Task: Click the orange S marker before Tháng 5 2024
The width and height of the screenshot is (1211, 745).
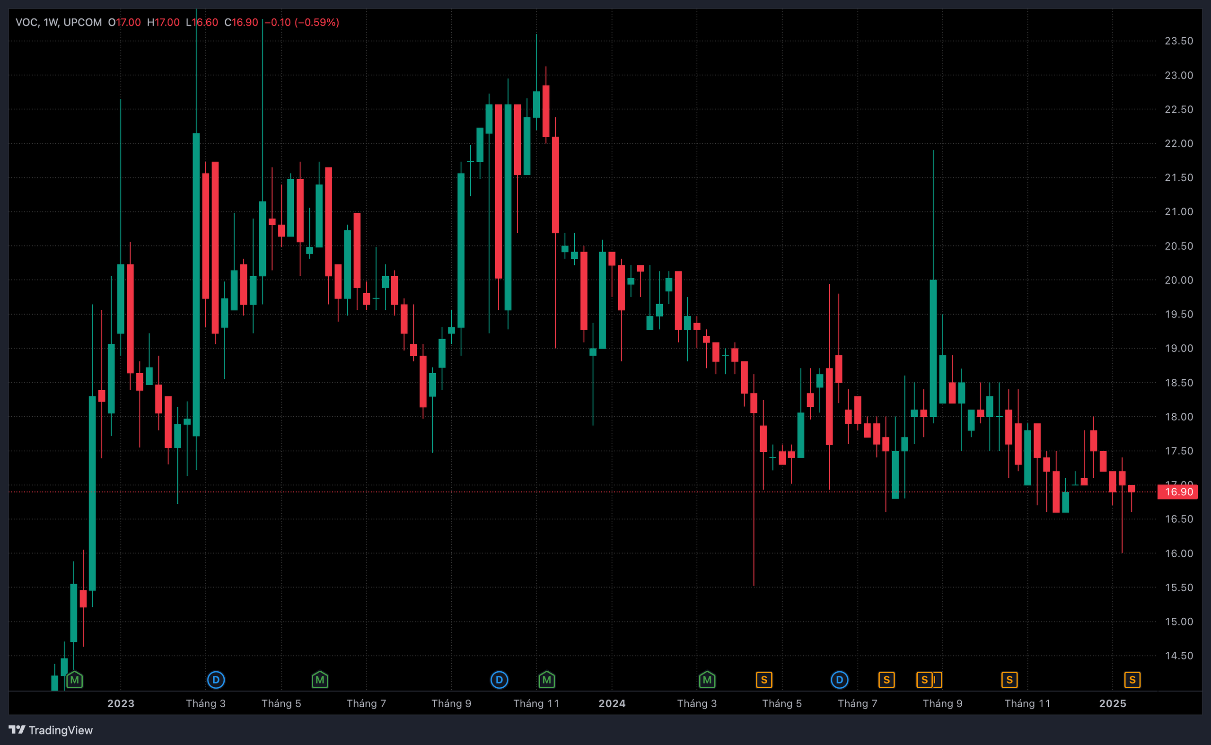Action: [764, 680]
